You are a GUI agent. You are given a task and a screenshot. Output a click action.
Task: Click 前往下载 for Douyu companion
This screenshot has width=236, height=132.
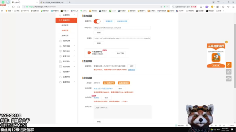120,53
